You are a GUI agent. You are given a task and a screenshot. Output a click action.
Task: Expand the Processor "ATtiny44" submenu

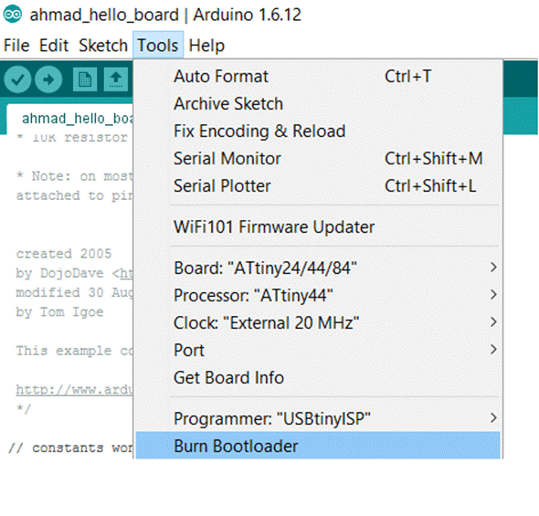[x=318, y=296]
